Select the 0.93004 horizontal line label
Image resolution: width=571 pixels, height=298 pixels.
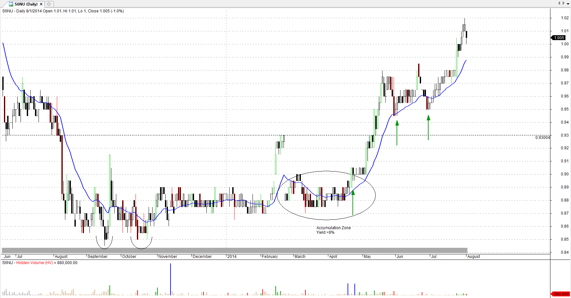(x=542, y=138)
